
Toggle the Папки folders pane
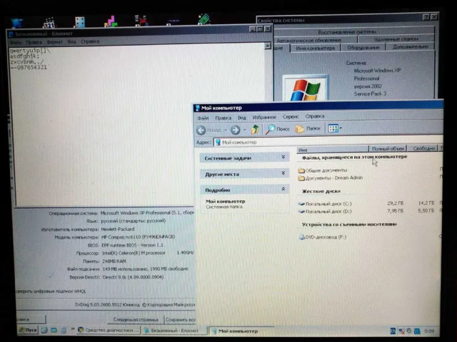tap(308, 128)
